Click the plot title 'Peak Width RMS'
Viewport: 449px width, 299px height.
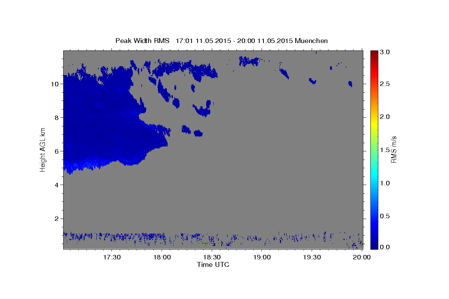[x=142, y=41]
